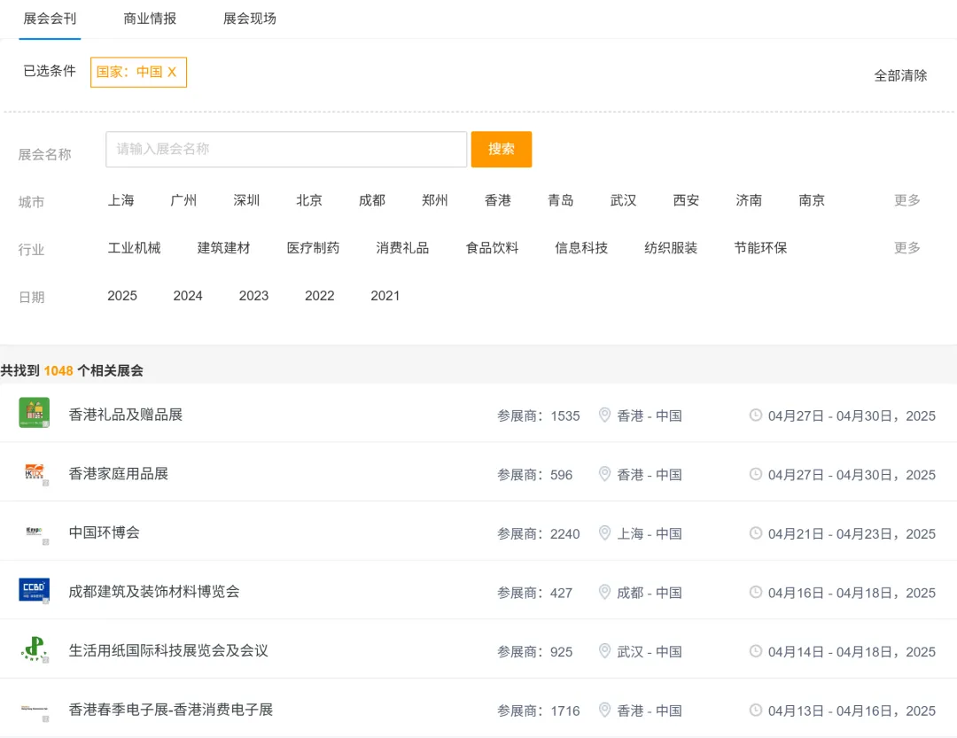This screenshot has height=738, width=957.
Task: Click the 香港家庭用品展 logo icon
Action: (x=35, y=472)
